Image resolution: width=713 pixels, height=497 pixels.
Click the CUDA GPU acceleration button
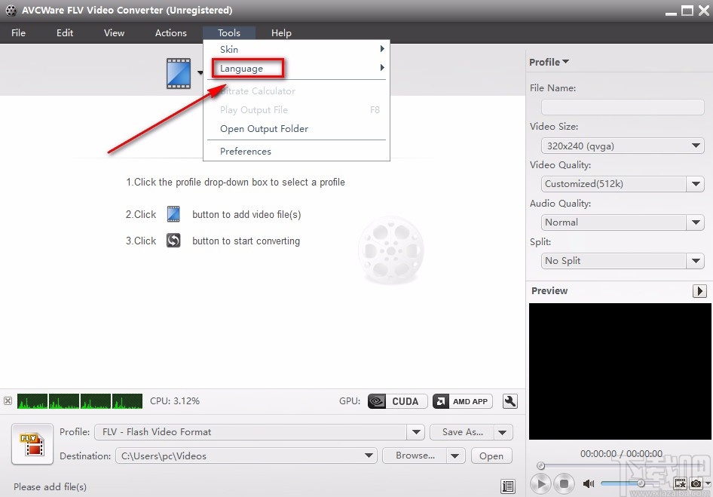[397, 401]
